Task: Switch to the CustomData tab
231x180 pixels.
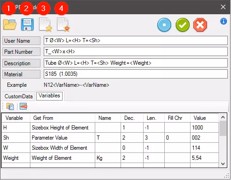Action: [x=18, y=96]
